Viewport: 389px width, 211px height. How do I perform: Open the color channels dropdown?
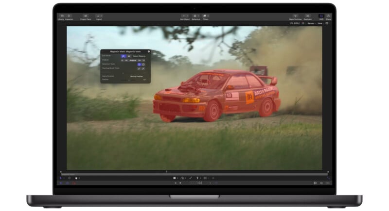(303, 23)
